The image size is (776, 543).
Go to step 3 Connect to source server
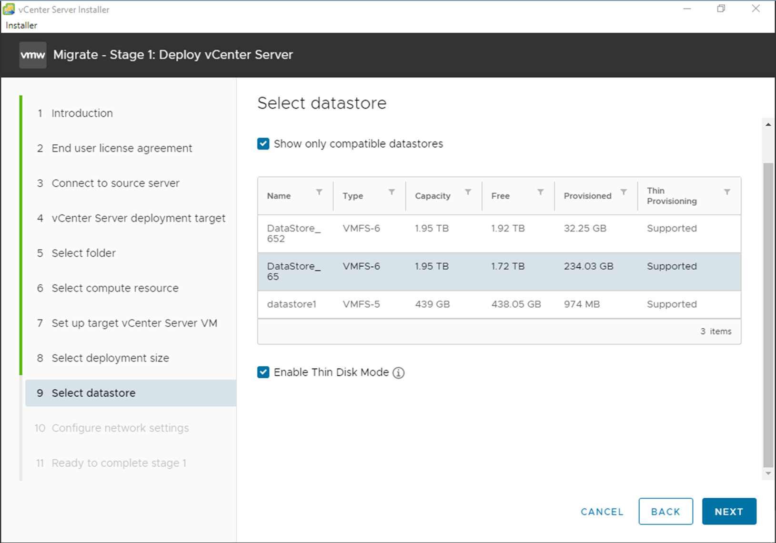click(109, 183)
